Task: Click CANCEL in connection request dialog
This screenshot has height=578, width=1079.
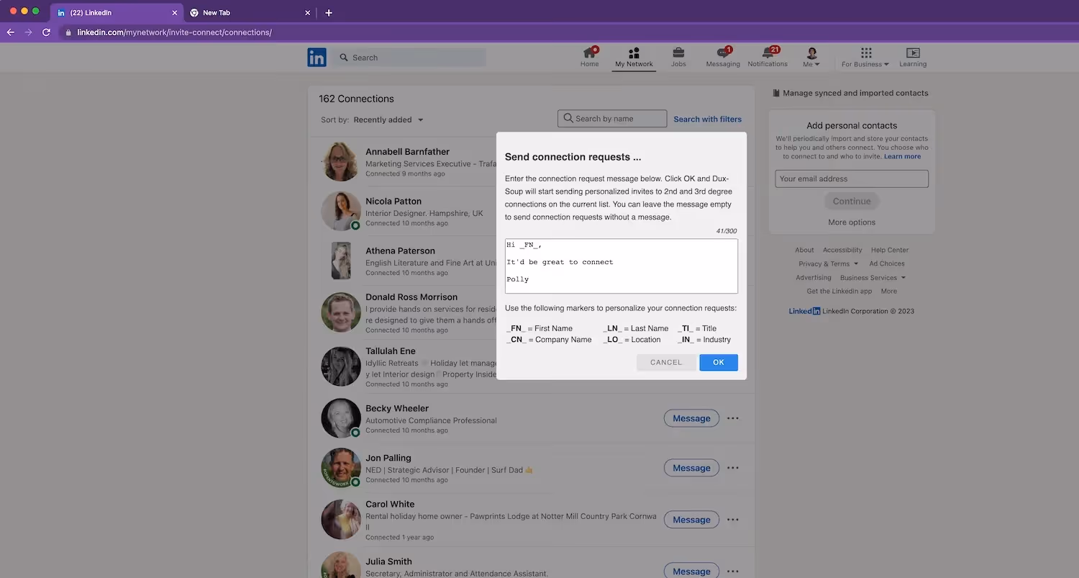Action: 666,362
